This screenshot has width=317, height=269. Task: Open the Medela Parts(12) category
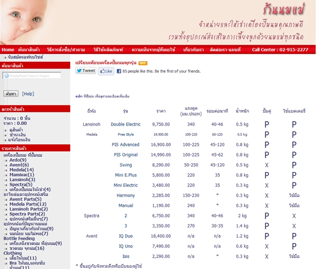coord(28,204)
